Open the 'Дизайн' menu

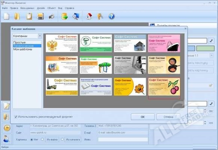41,8
